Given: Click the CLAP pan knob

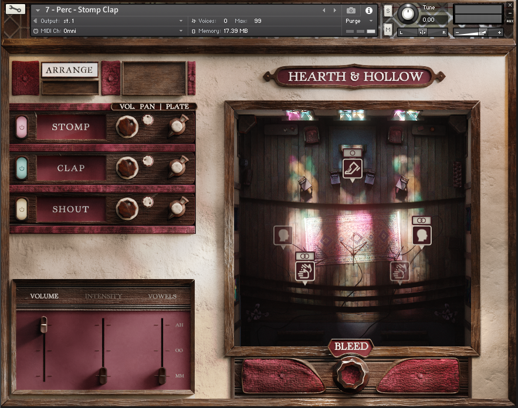Looking at the screenshot, I should click(148, 161).
